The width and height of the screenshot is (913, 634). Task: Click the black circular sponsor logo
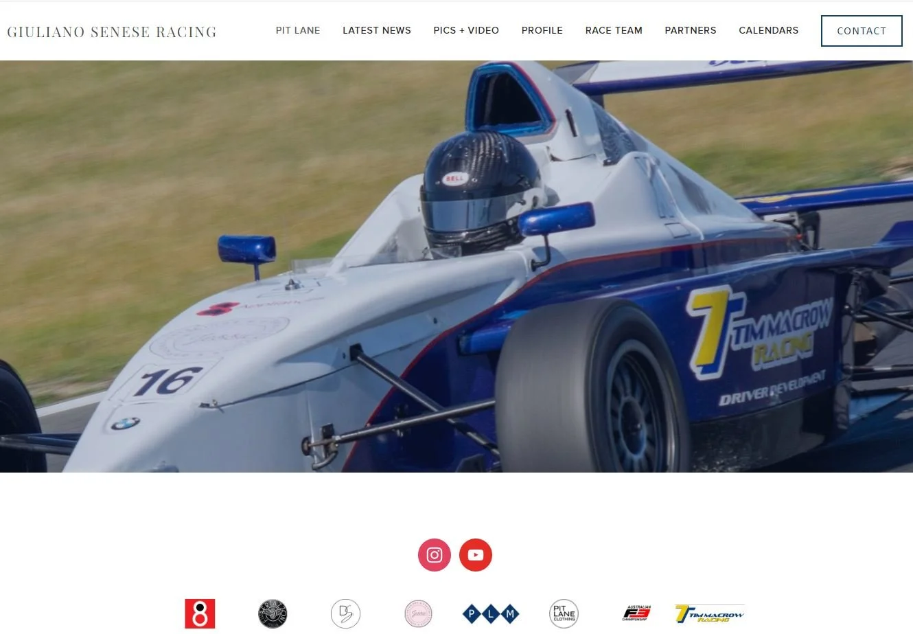tap(273, 613)
